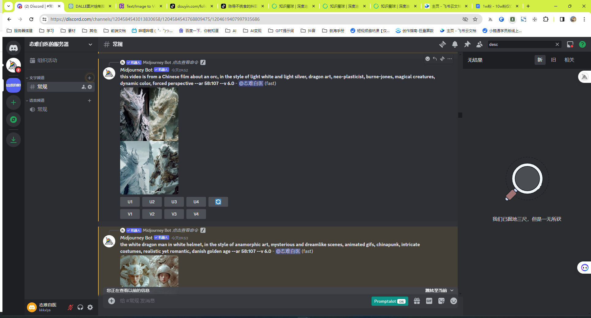This screenshot has height=318, width=591.
Task: Create a new text channel plus icon
Action: [90, 78]
